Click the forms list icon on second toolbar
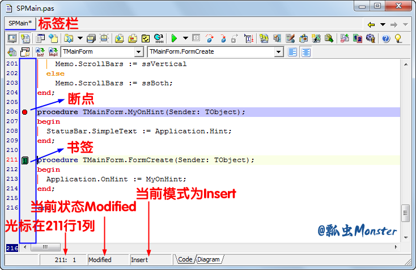The width and height of the screenshot is (416, 270). coord(25,52)
